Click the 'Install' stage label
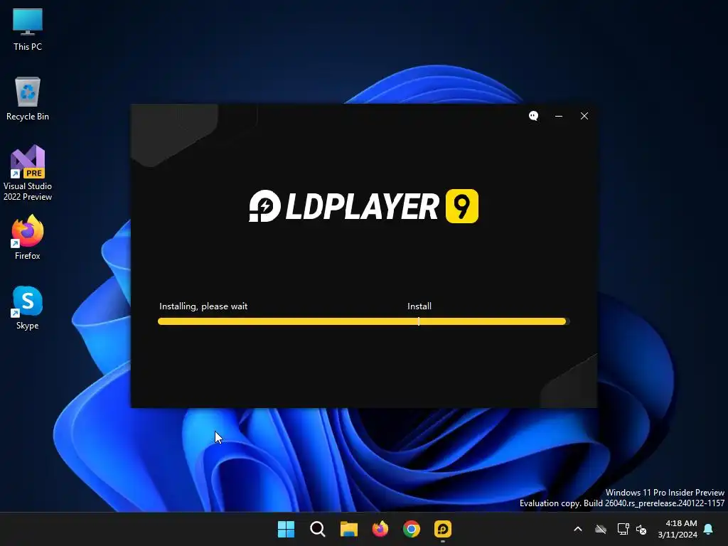Screen dimensions: 728x546 point(419,306)
